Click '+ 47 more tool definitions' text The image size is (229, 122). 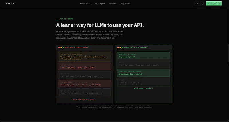70,59
